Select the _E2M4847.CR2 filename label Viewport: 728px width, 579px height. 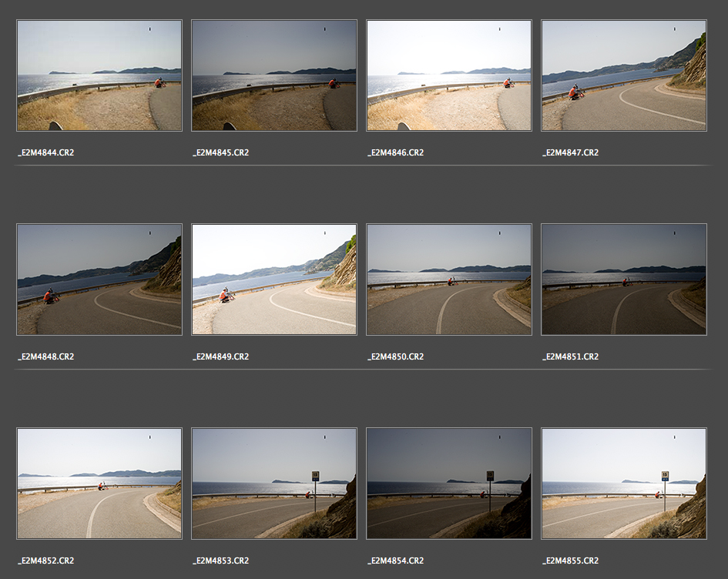coord(571,152)
